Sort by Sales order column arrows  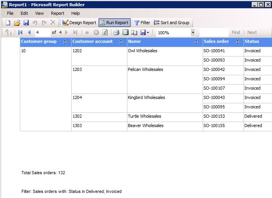[x=237, y=42]
